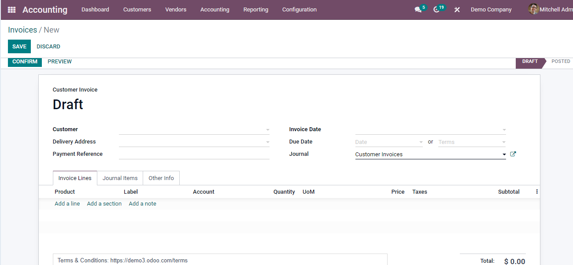
Task: Add a line to invoice
Action: click(67, 204)
